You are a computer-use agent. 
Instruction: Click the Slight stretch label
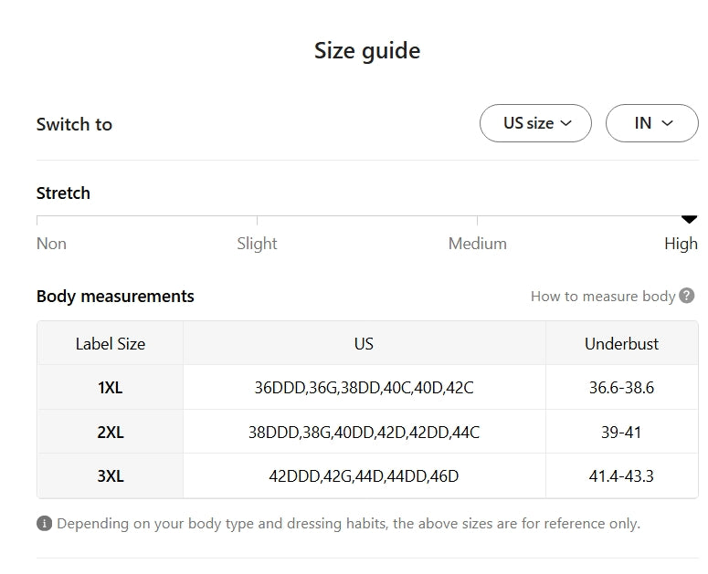(257, 244)
